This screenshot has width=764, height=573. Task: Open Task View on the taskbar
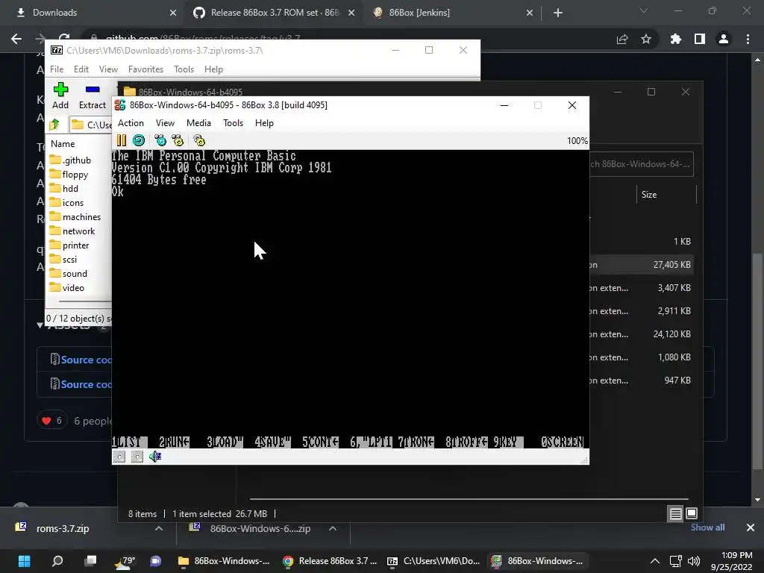pyautogui.click(x=90, y=561)
